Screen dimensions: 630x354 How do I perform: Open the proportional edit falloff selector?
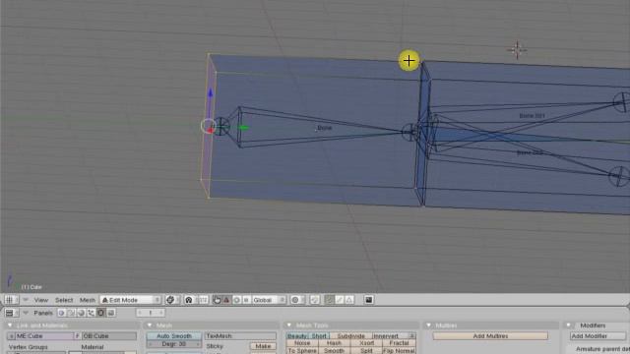(297, 300)
